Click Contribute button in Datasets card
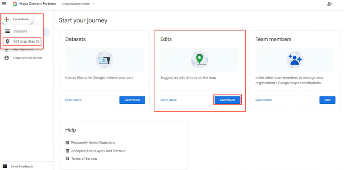 [x=132, y=100]
